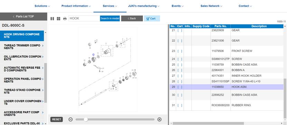Viewport: 287px width, 125px height.
Task: Zoom out with the minus icon
Action: tap(71, 119)
